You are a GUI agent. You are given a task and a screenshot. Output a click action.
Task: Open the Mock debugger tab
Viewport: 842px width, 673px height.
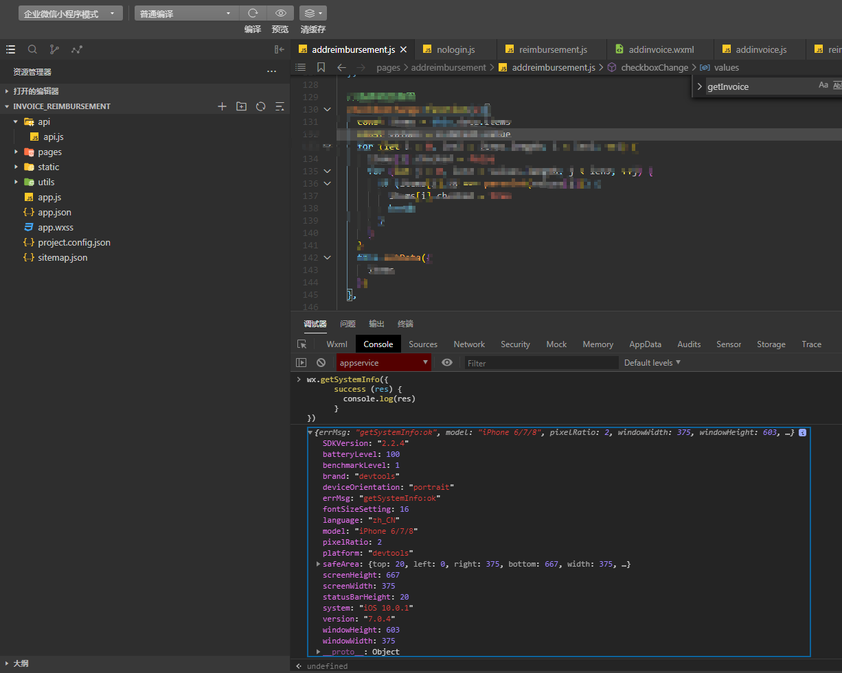click(556, 344)
